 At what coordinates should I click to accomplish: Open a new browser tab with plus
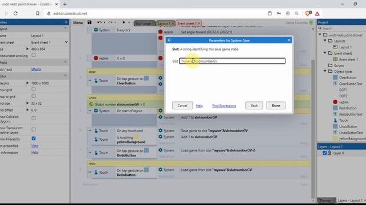tap(65, 4)
